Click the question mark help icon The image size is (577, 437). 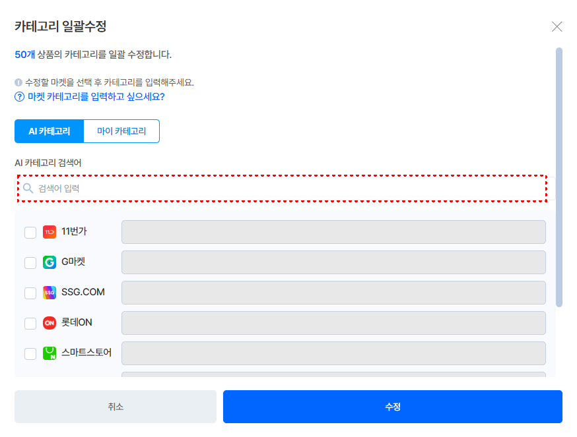pos(19,97)
